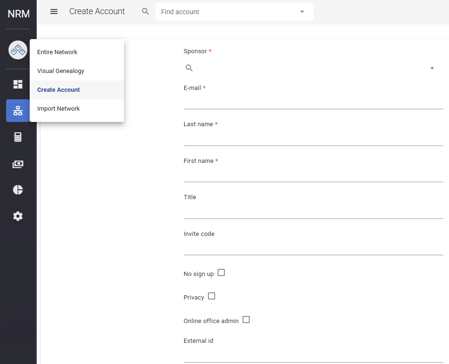Open the settings gear icon
The width and height of the screenshot is (449, 364).
18,216
